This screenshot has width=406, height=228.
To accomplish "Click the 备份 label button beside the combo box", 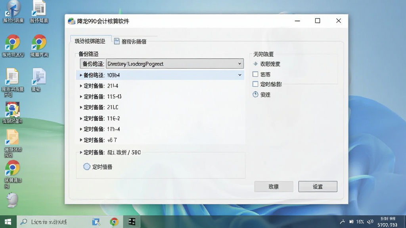I will point(93,64).
